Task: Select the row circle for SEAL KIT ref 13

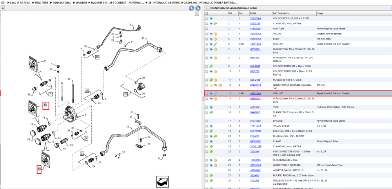Action: coord(207,94)
